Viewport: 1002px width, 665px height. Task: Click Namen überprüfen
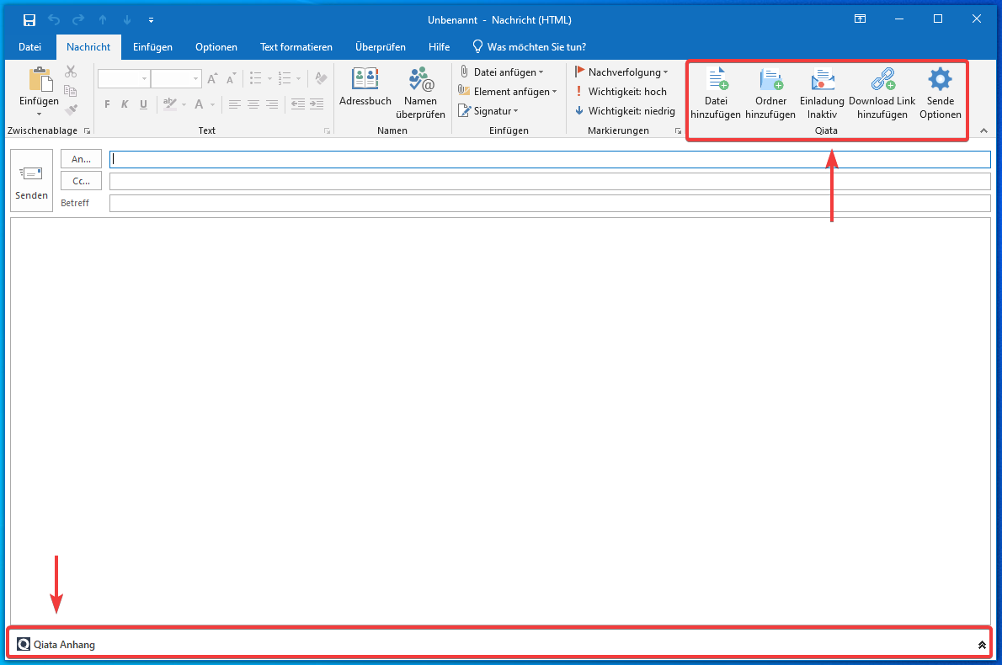point(420,91)
